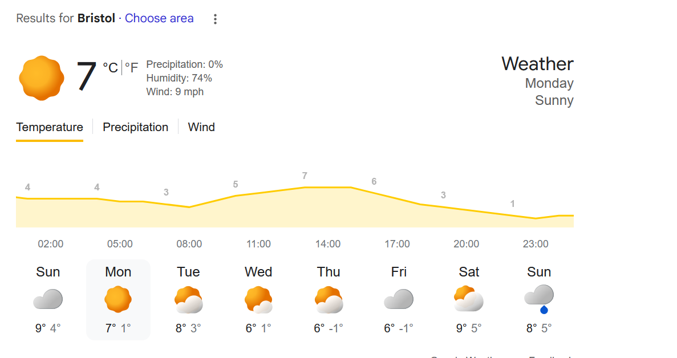
Task: Open the Temperature tab
Action: [x=50, y=127]
